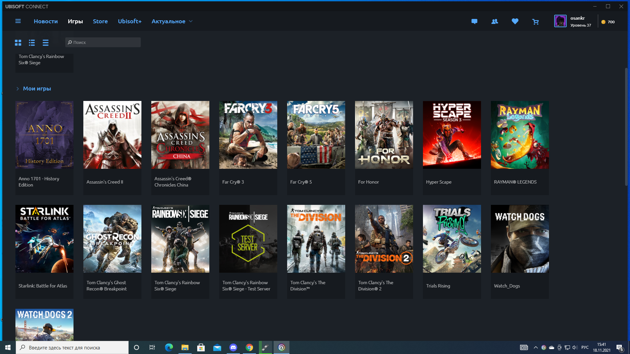Open the Store tab

pyautogui.click(x=100, y=21)
